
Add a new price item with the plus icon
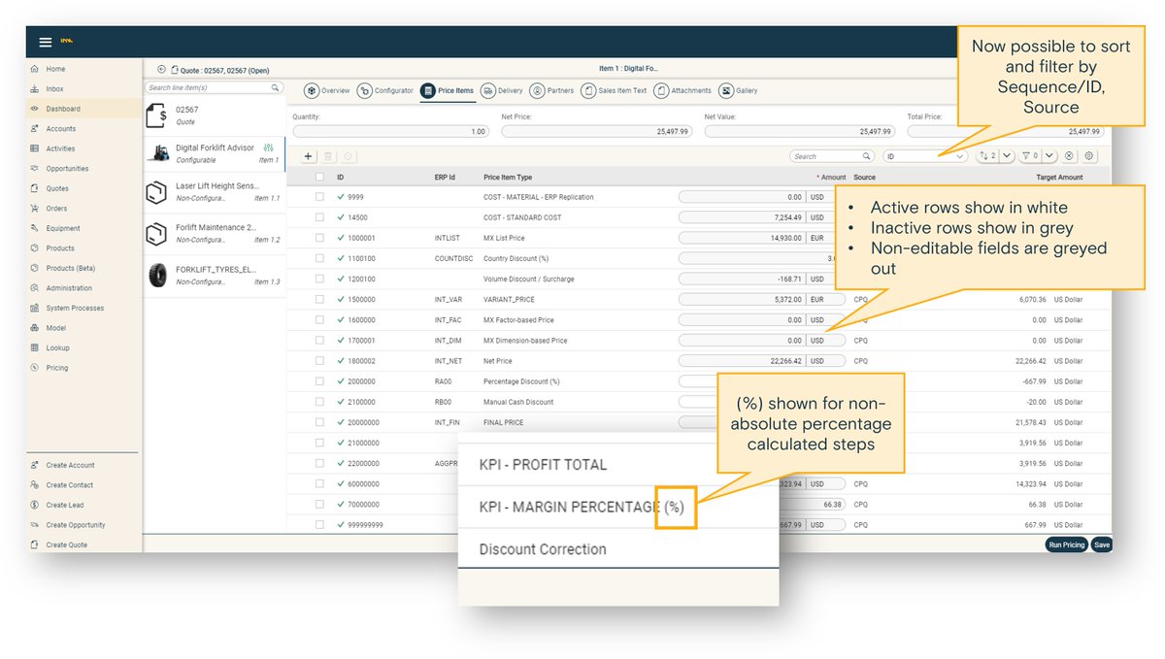coord(307,155)
